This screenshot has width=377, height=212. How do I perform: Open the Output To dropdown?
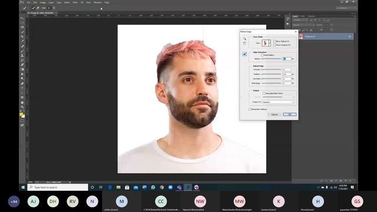coord(277,102)
